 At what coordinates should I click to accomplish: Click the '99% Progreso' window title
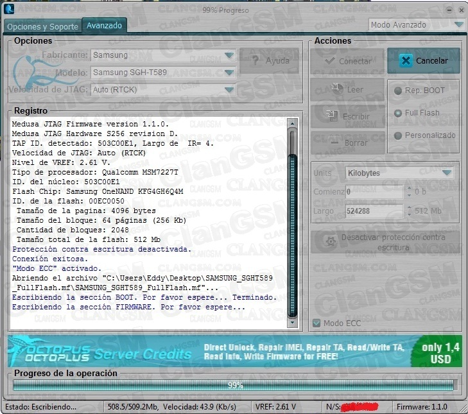(225, 10)
